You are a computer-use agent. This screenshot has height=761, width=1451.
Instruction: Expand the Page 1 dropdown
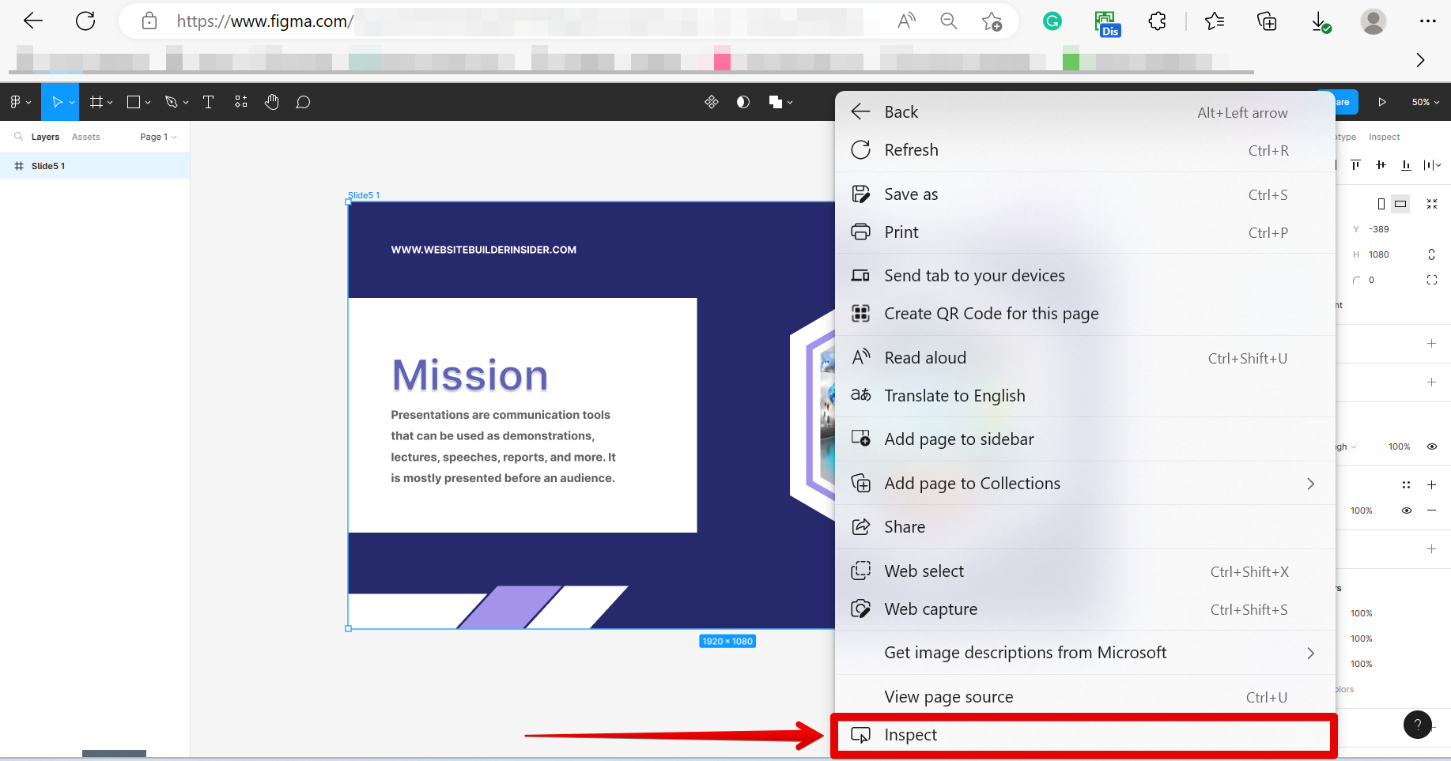(158, 137)
